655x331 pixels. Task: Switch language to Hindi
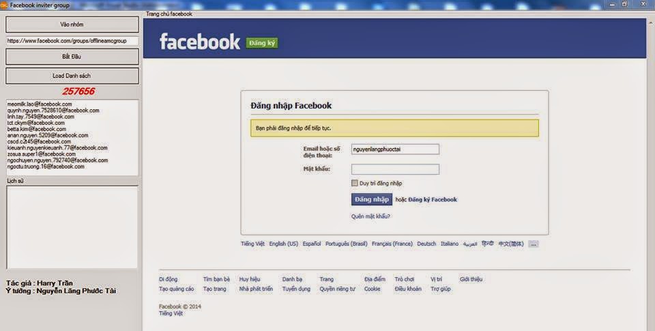(x=487, y=244)
